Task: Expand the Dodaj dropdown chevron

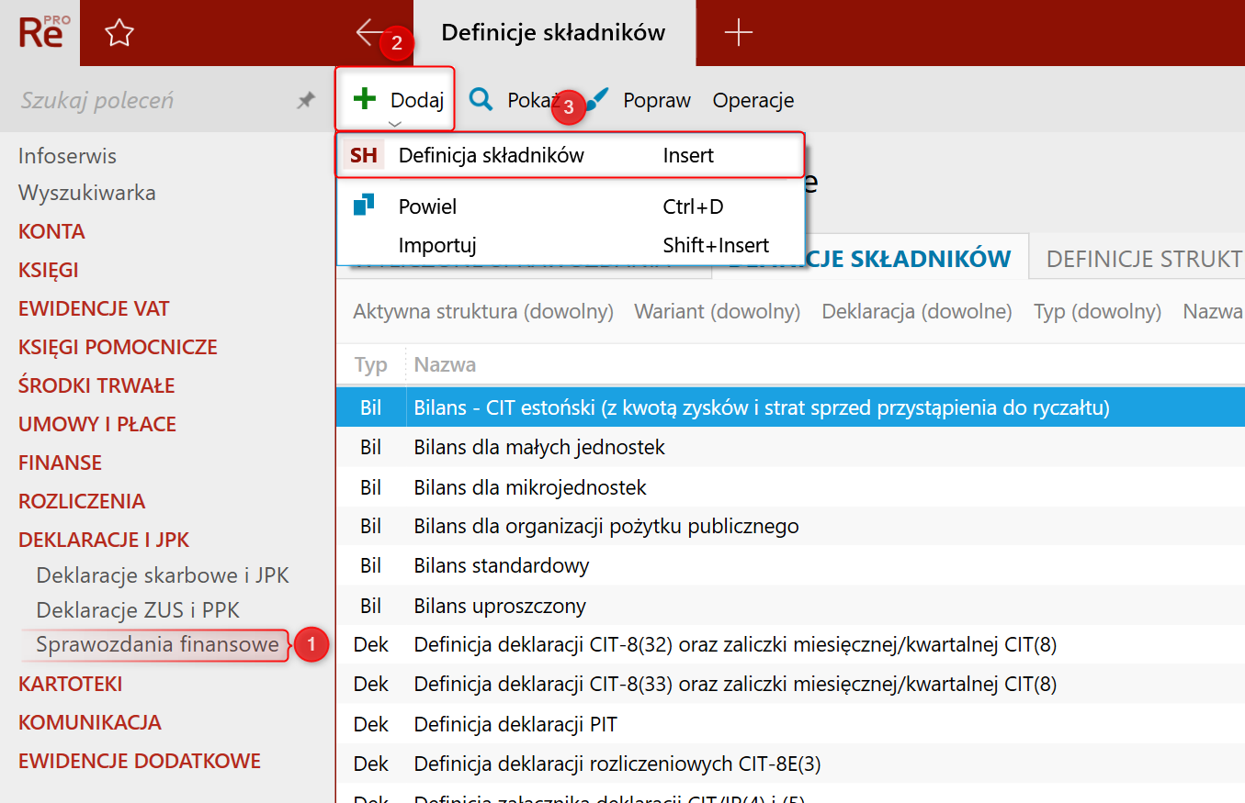Action: click(394, 123)
